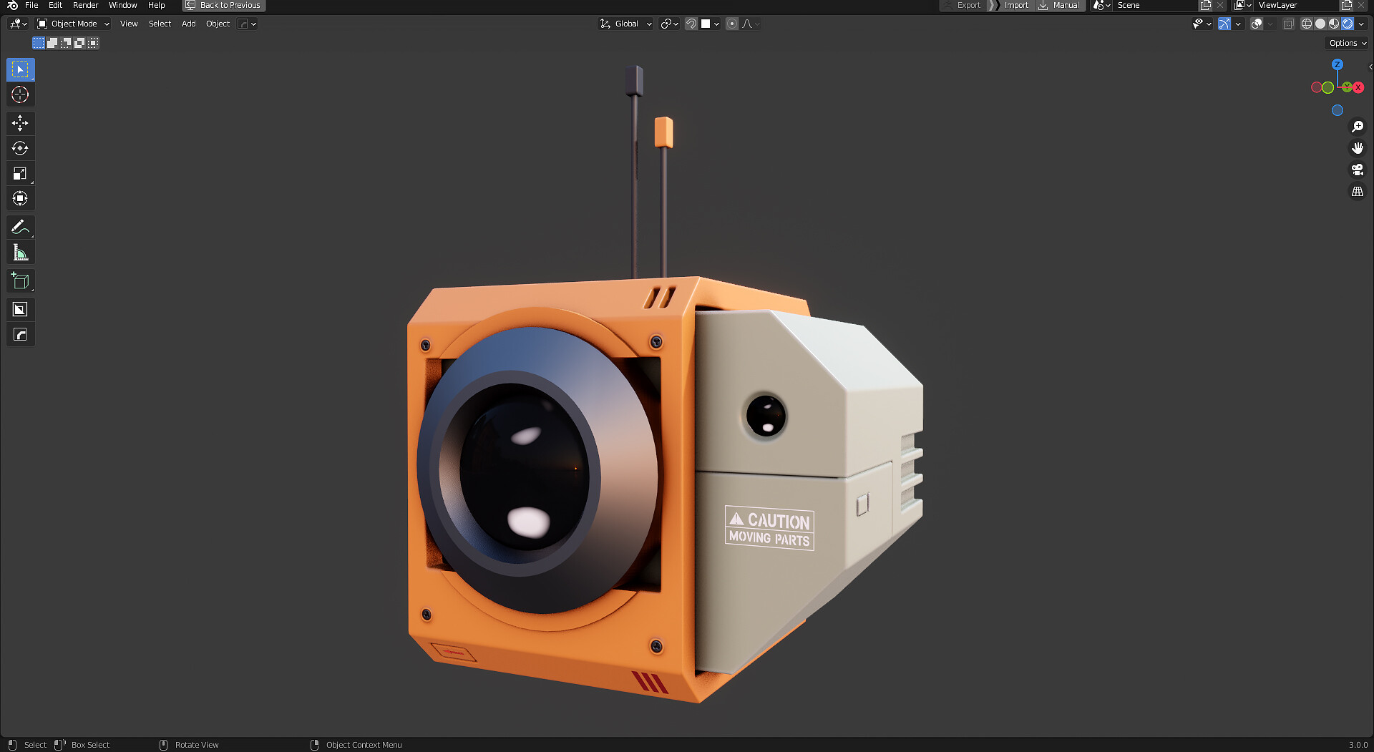Enable snapping with the magnet icon

[690, 24]
